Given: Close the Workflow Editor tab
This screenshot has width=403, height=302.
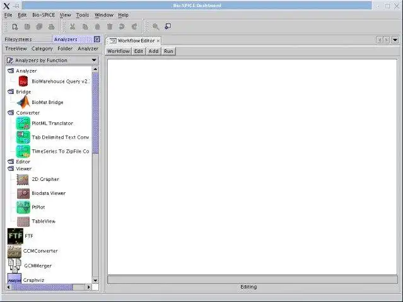Looking at the screenshot, I should click(158, 40).
